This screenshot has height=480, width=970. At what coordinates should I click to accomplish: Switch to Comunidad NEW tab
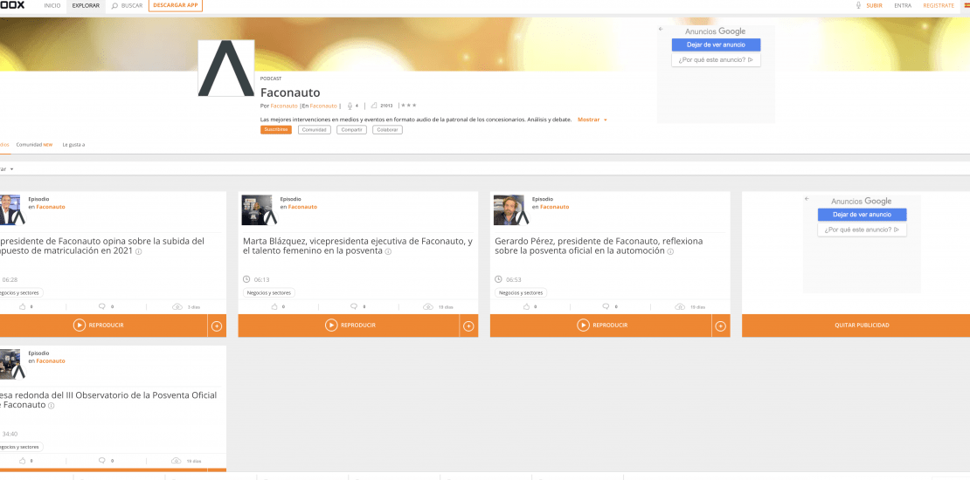coord(34,145)
